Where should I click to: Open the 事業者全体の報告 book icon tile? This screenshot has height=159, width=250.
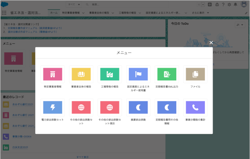point(81,74)
